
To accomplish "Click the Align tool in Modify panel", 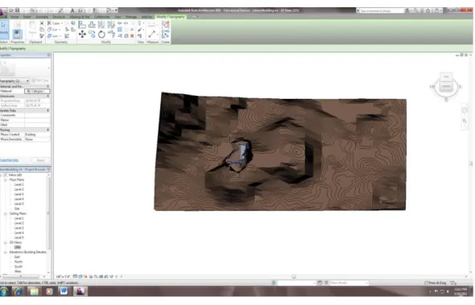I will [82, 24].
